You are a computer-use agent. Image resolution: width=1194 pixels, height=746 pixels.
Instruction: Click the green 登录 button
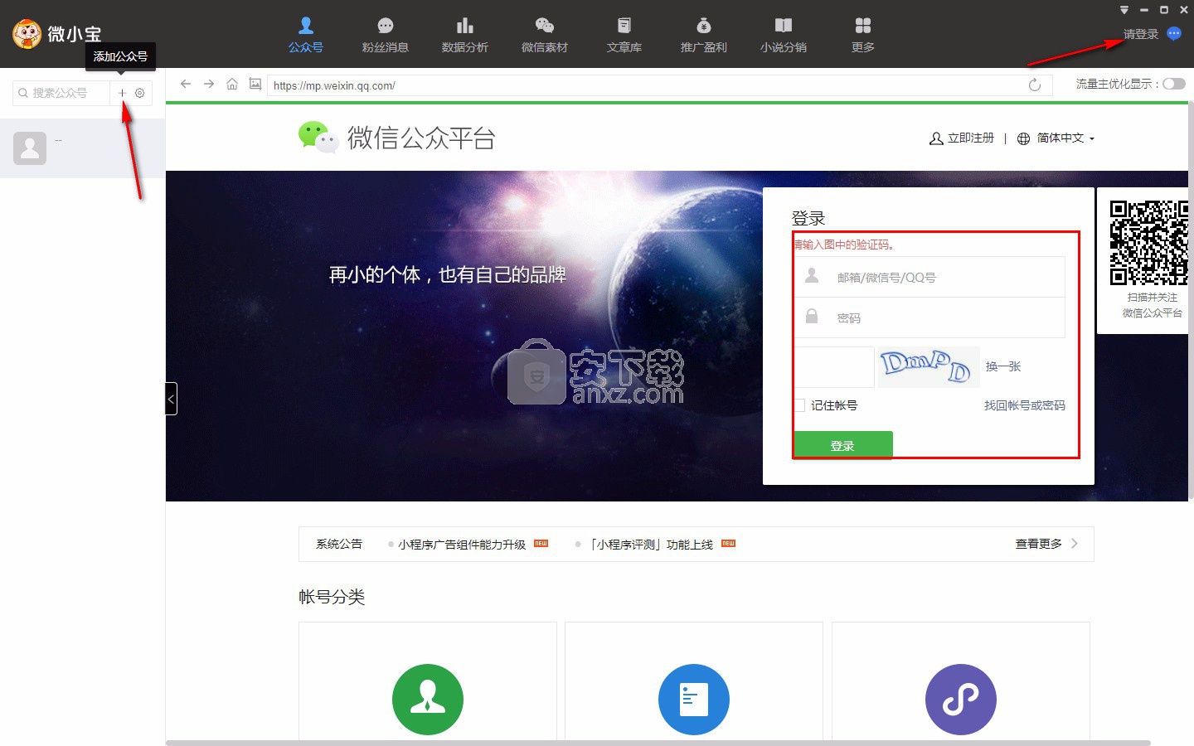pyautogui.click(x=843, y=445)
